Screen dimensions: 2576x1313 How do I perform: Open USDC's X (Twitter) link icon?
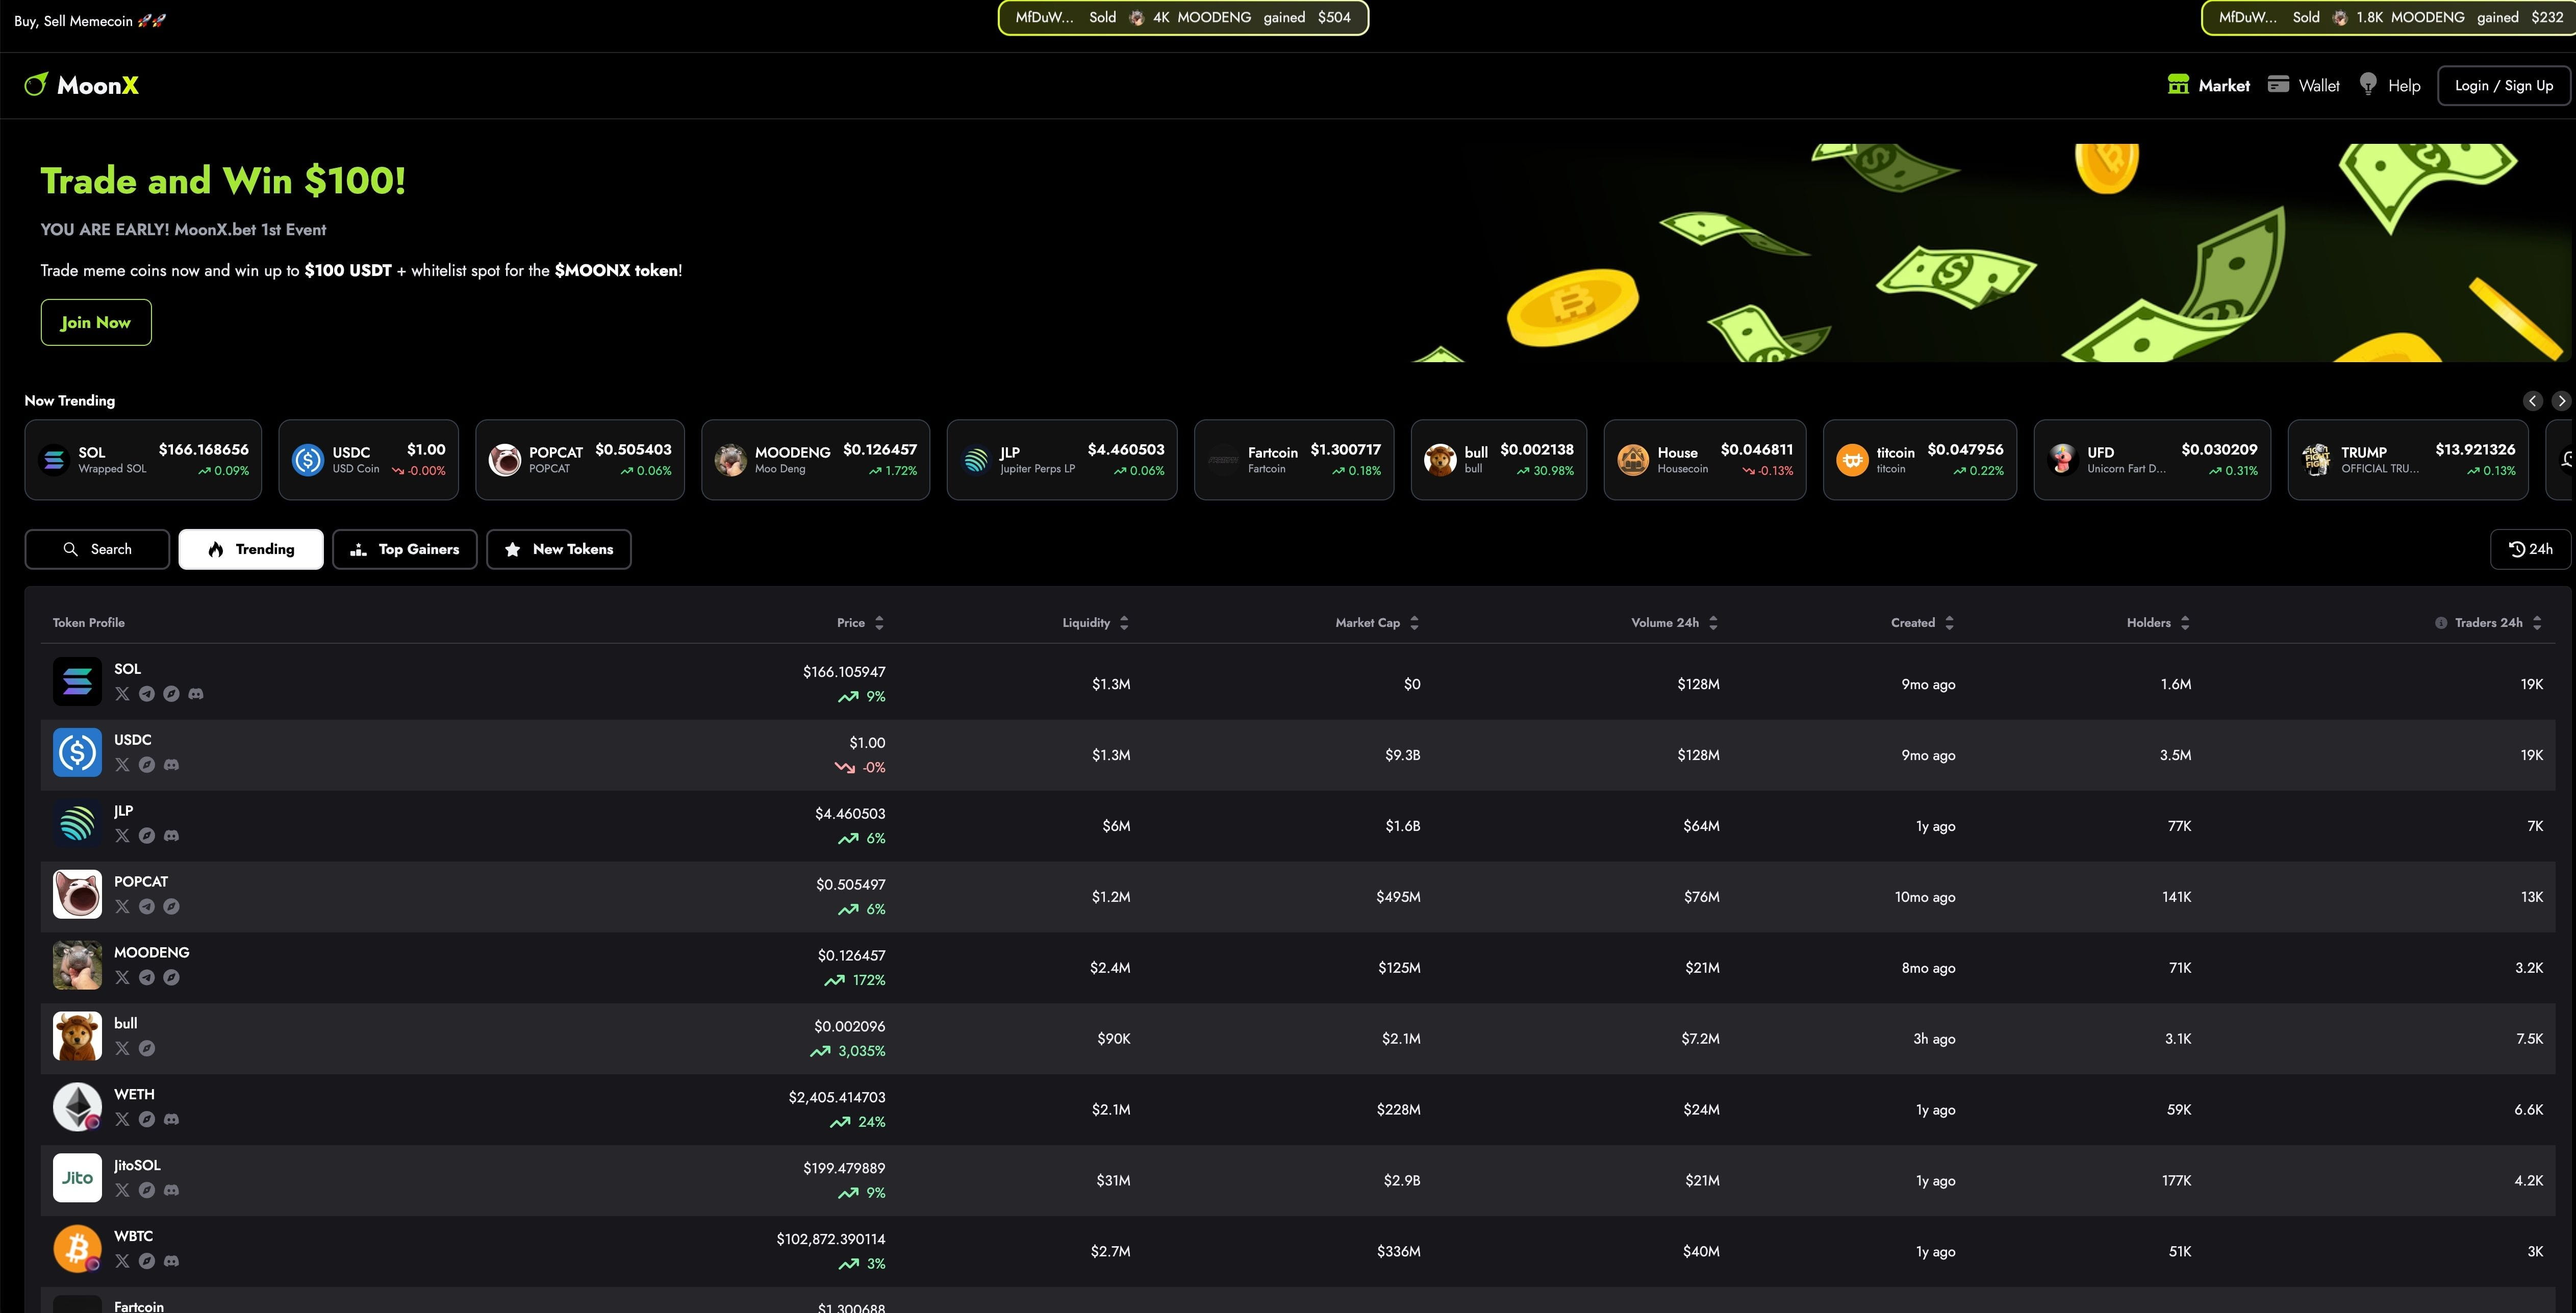[122, 765]
